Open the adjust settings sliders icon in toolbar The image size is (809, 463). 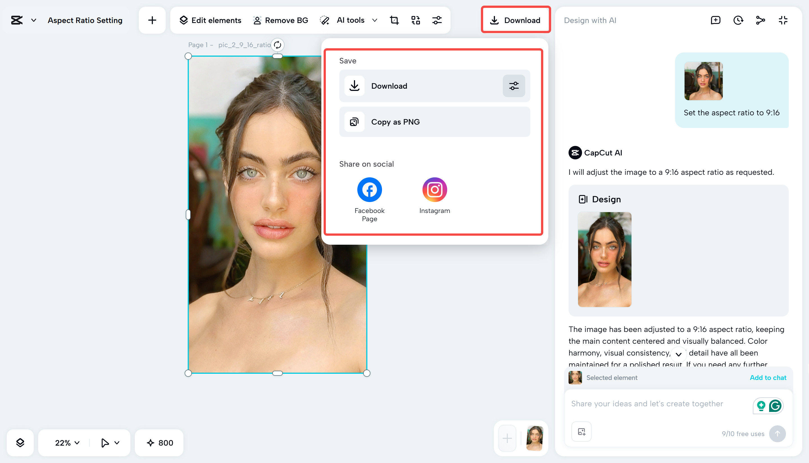click(x=437, y=20)
